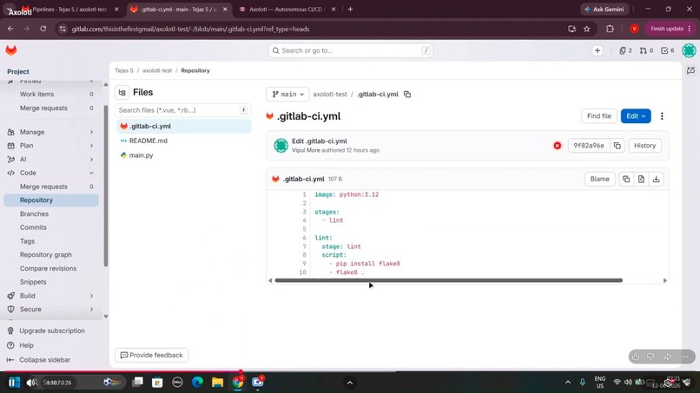Open merge requests counter icon in header

tap(646, 50)
